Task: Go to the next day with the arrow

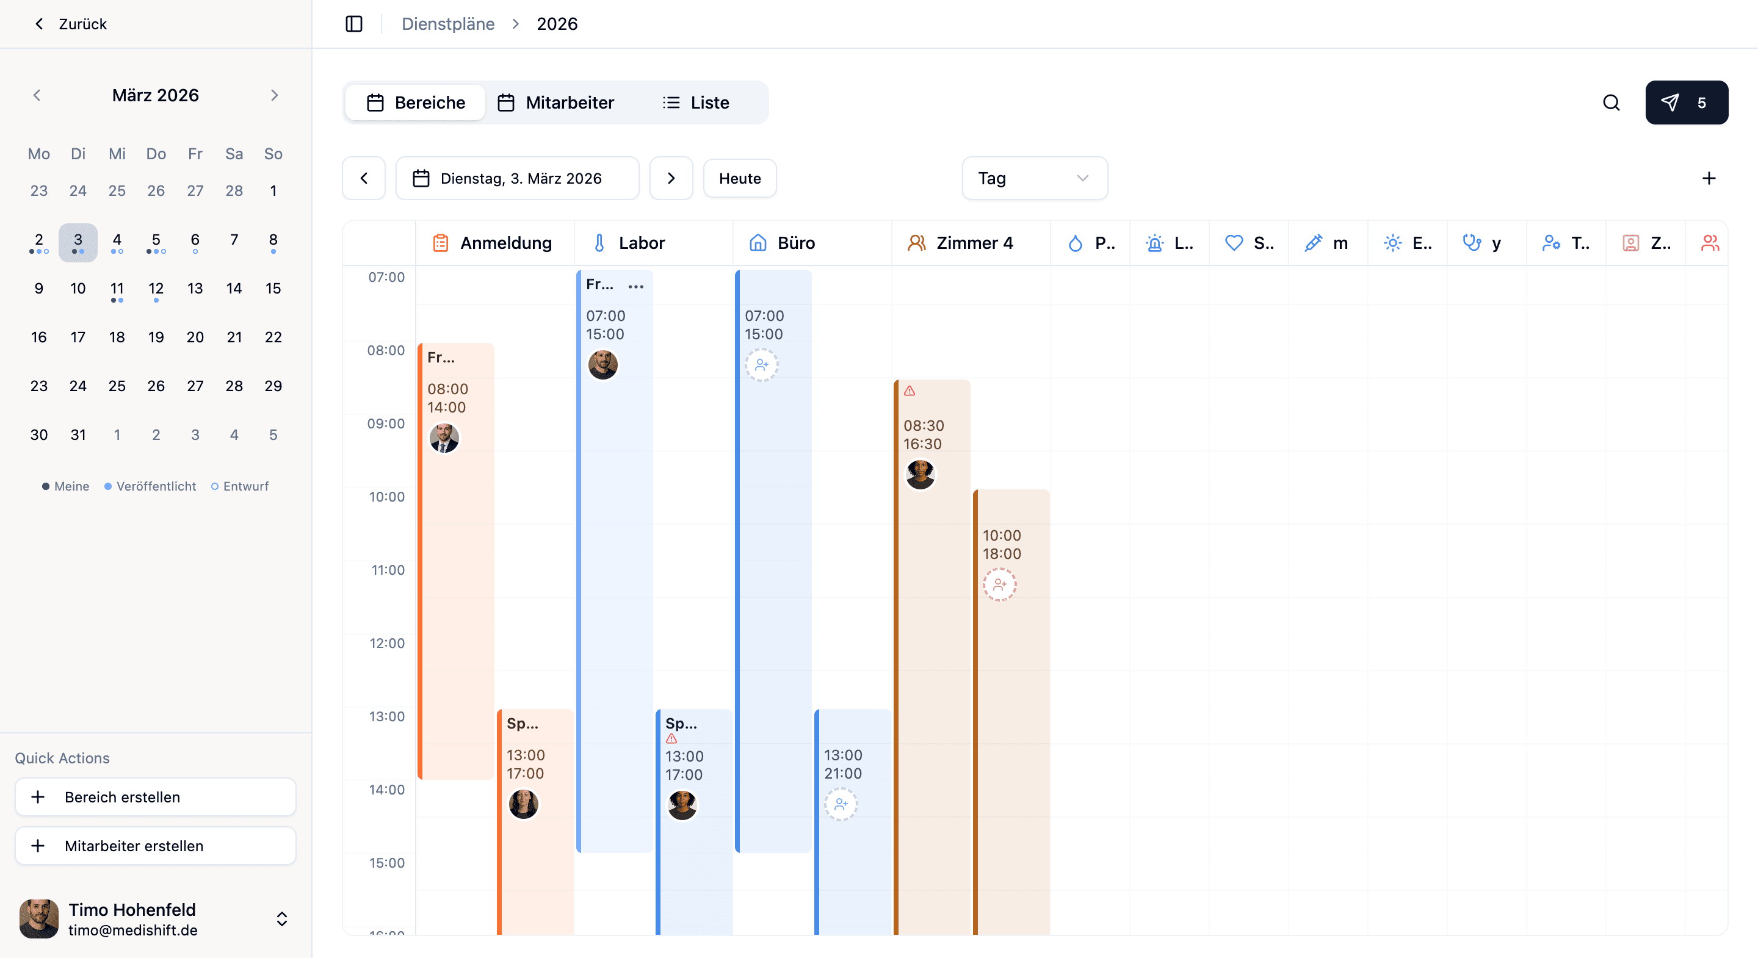Action: 671,178
